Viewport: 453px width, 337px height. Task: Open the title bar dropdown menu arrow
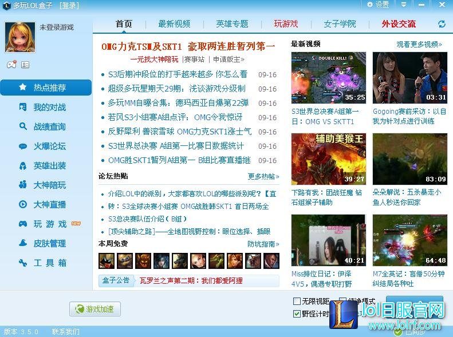point(404,5)
